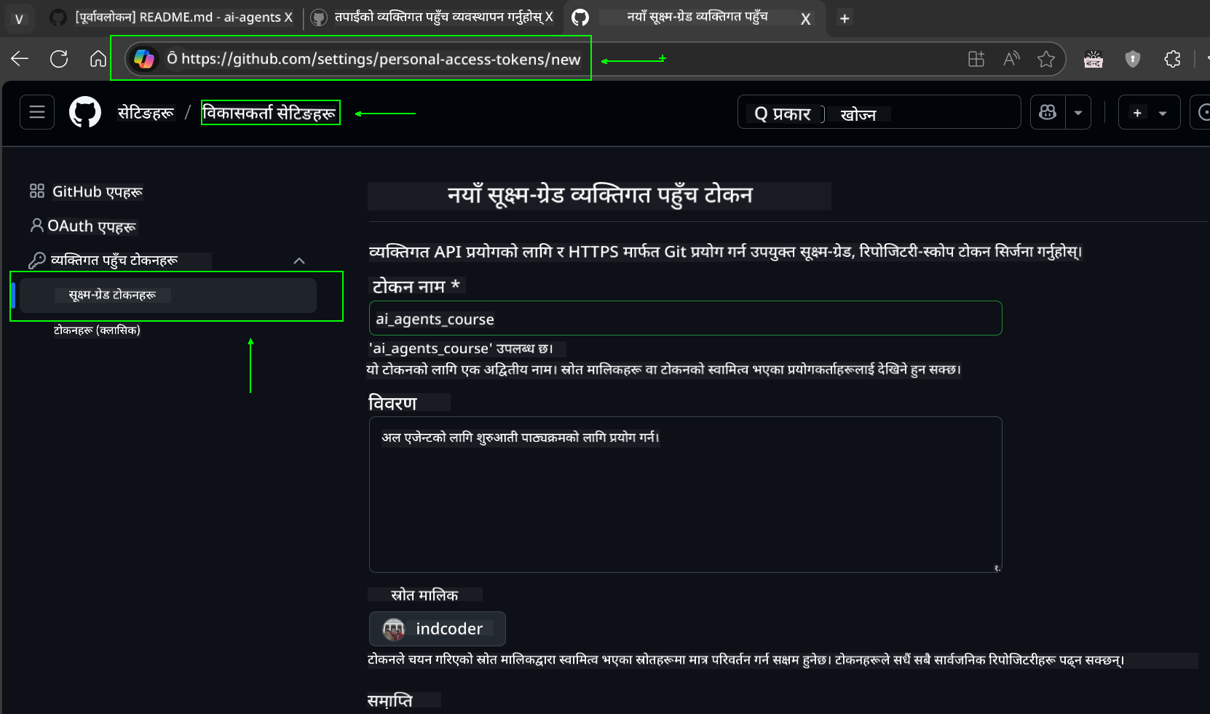The width and height of the screenshot is (1210, 714).
Task: Open टोकनहरू (क्लासिक) in the sidebar
Action: coord(97,330)
